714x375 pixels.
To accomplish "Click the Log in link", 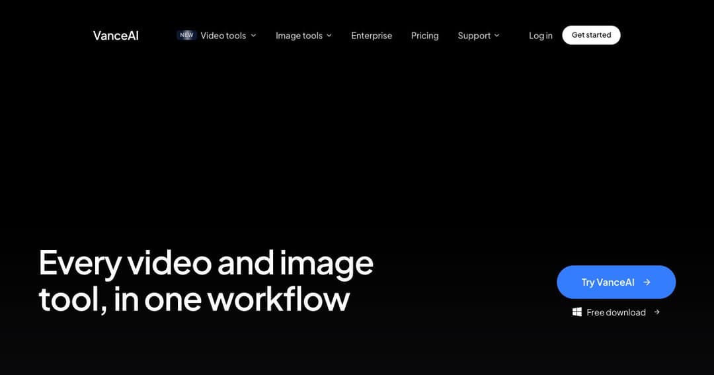I will [x=541, y=36].
